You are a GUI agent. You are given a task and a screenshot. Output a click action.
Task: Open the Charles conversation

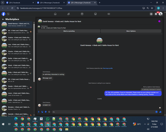(x=17, y=52)
